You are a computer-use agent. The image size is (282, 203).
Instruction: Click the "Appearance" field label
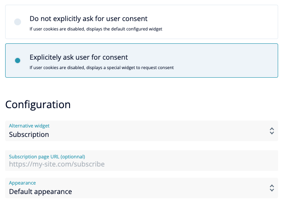click(22, 183)
